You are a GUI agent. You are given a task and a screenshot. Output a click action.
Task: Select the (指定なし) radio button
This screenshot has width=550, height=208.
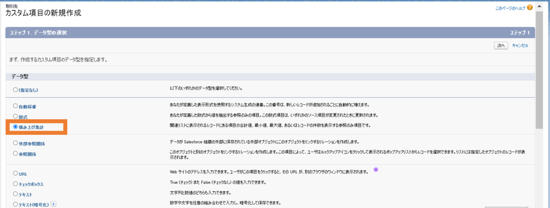15,90
